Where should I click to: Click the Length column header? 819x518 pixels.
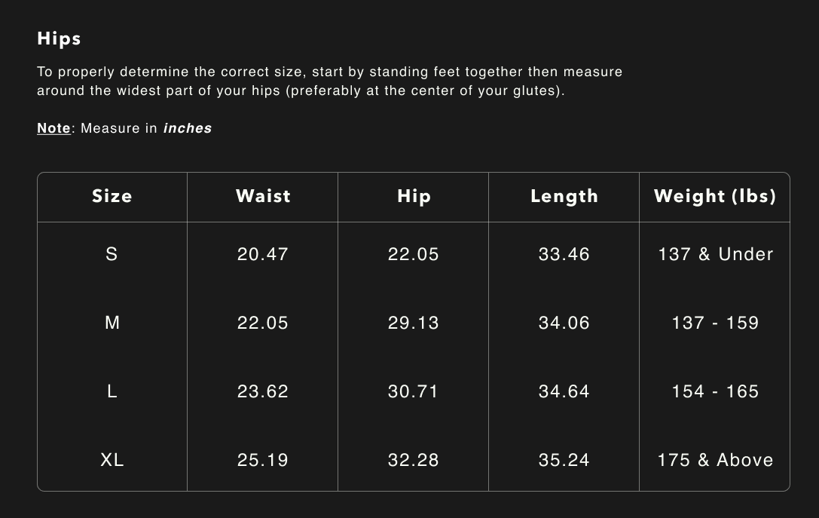point(564,196)
